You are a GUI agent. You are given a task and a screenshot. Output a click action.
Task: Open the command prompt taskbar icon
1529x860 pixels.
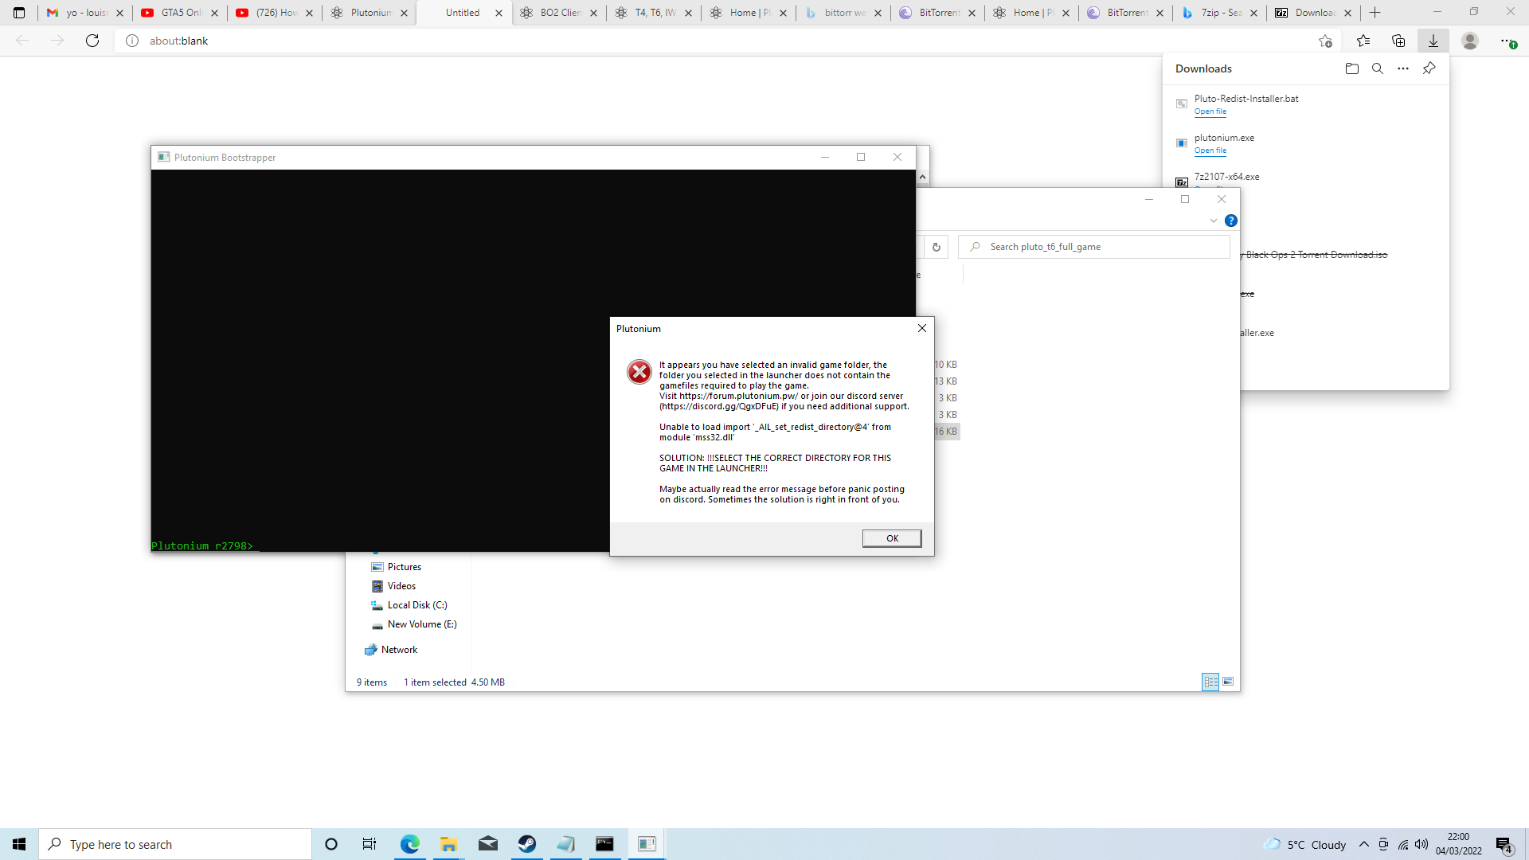(604, 844)
